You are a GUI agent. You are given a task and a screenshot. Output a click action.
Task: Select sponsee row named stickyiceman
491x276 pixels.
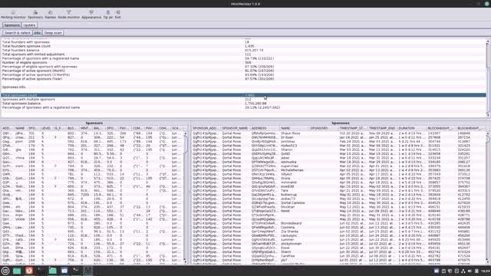click(338, 244)
